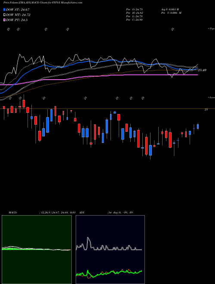Click the 25.40 price label on EMA chart
Image resolution: width=215 pixels, height=284 pixels.
tap(202, 70)
